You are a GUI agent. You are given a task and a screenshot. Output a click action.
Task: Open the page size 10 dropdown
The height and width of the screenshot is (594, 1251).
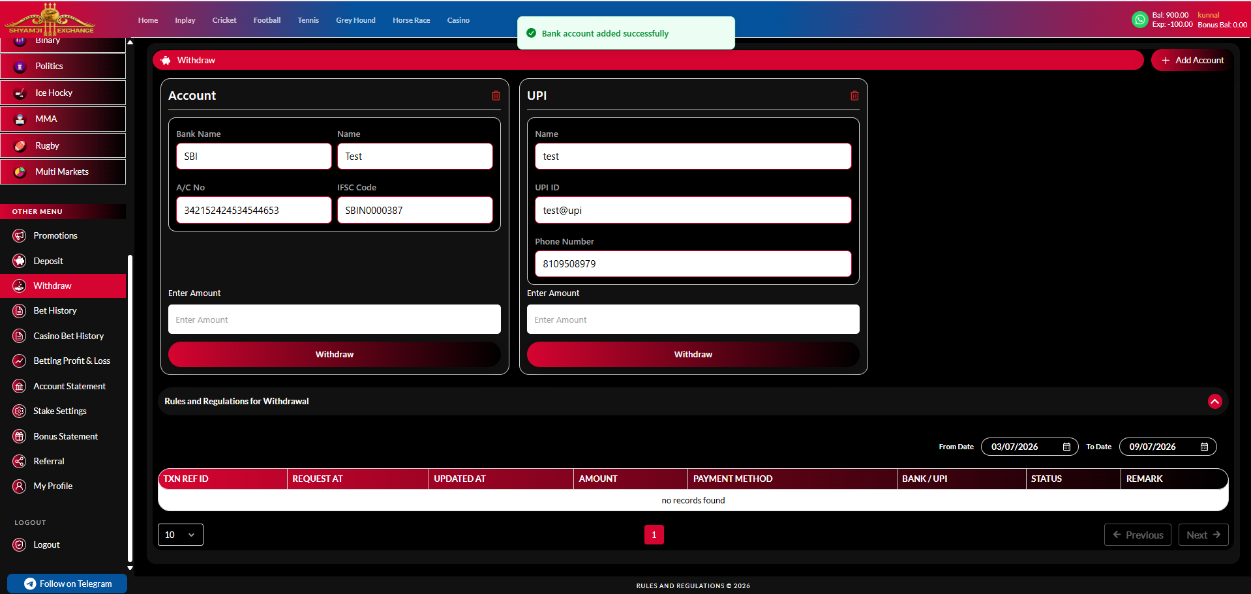click(x=181, y=535)
